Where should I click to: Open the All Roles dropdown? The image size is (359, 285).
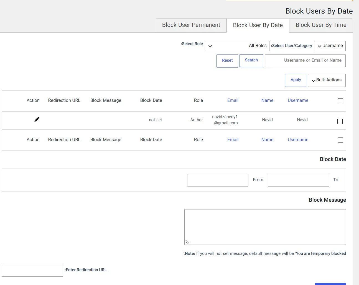point(237,46)
